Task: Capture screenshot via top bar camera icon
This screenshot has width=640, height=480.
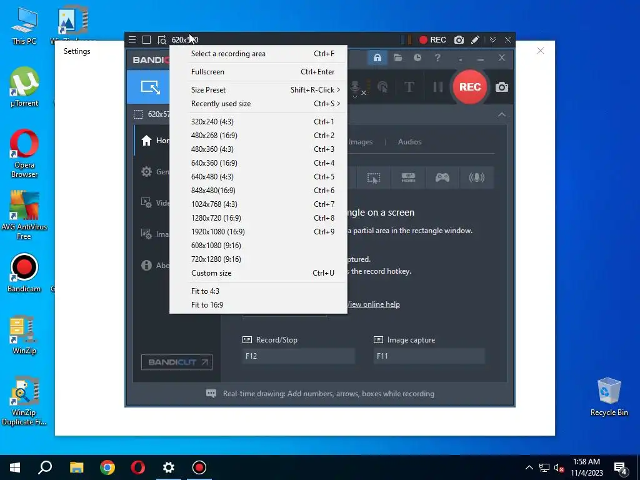Action: (459, 39)
